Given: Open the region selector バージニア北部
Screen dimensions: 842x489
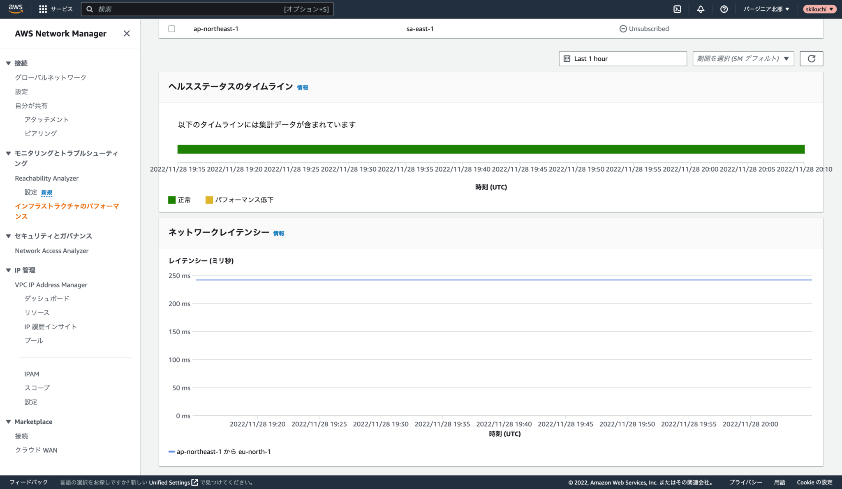Looking at the screenshot, I should 766,9.
